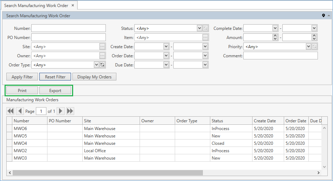
Task: Collapse the search filter panel
Action: click(328, 16)
